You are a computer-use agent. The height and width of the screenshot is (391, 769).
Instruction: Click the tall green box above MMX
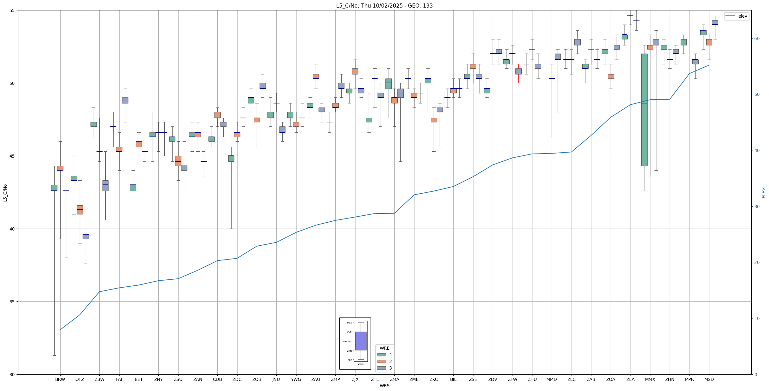pos(644,126)
